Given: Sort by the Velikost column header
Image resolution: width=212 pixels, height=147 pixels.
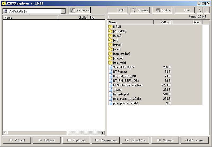Looking at the screenshot, I should [163, 22].
